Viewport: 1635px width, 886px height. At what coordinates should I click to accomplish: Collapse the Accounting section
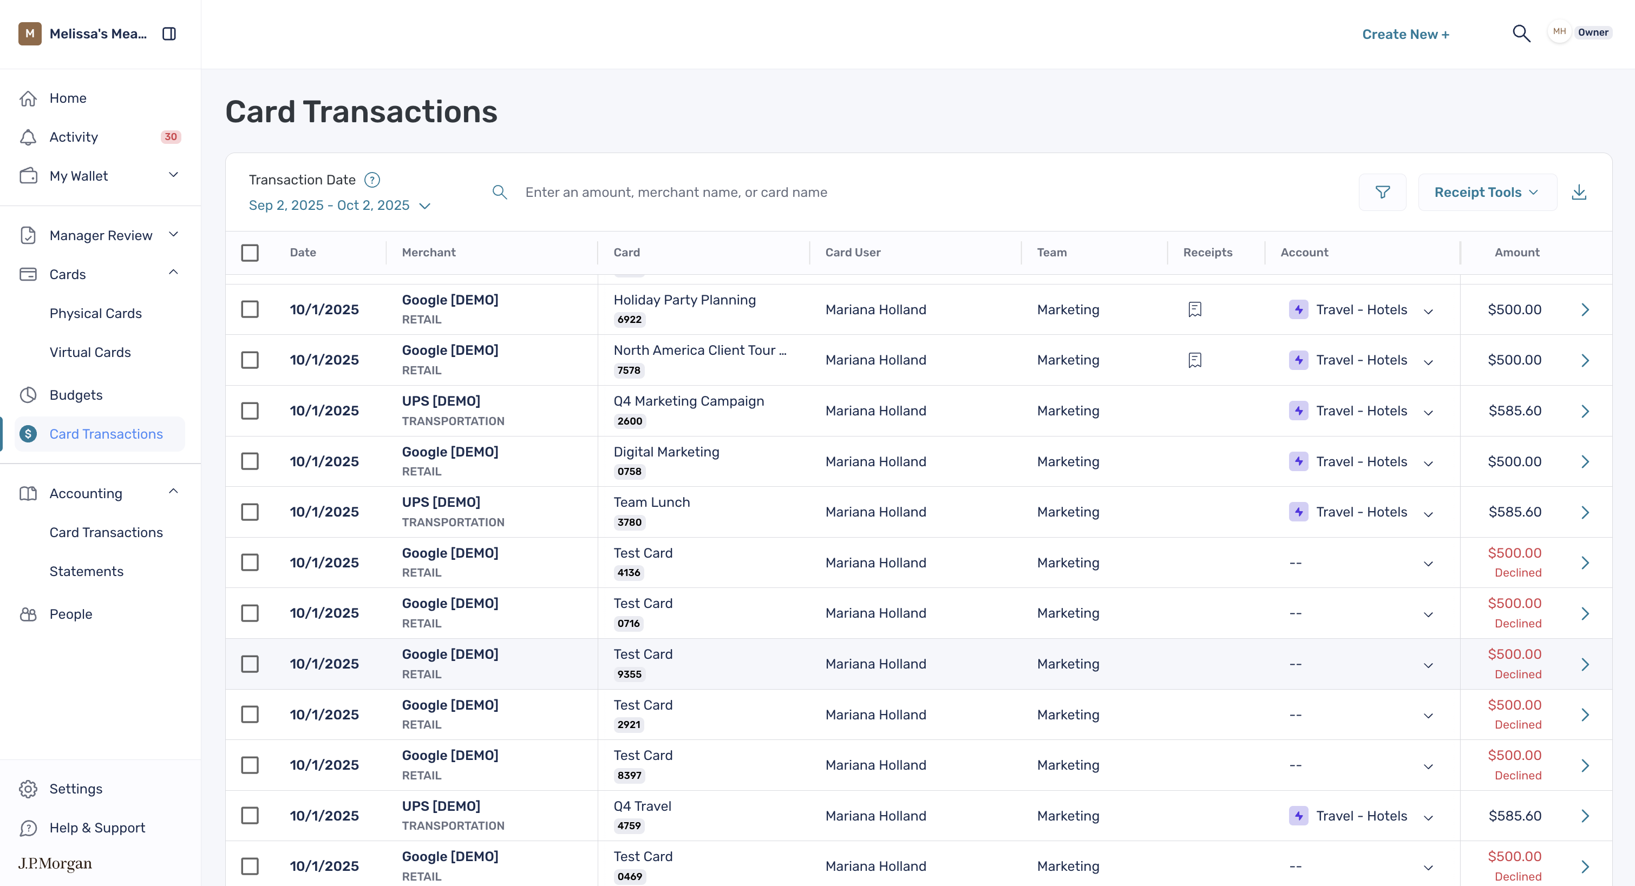pyautogui.click(x=173, y=492)
